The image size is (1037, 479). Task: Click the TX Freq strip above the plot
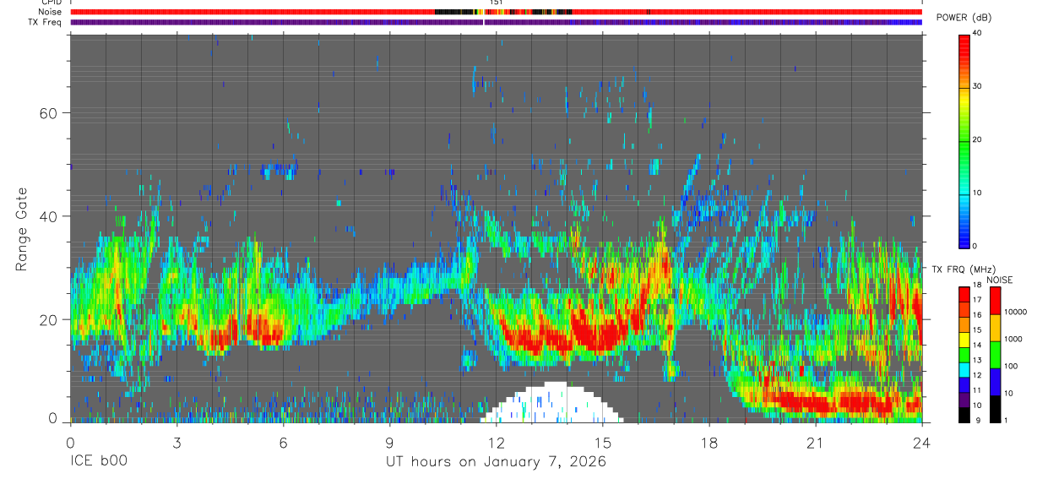pyautogui.click(x=496, y=22)
